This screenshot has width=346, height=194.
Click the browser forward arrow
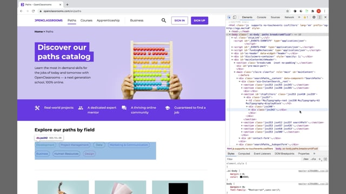click(x=28, y=11)
